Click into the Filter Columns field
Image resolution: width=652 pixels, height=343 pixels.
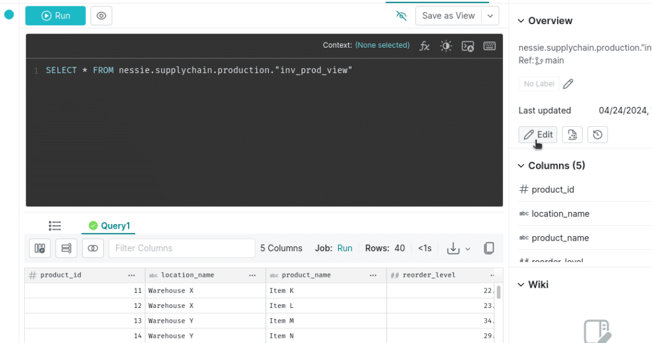tap(181, 248)
